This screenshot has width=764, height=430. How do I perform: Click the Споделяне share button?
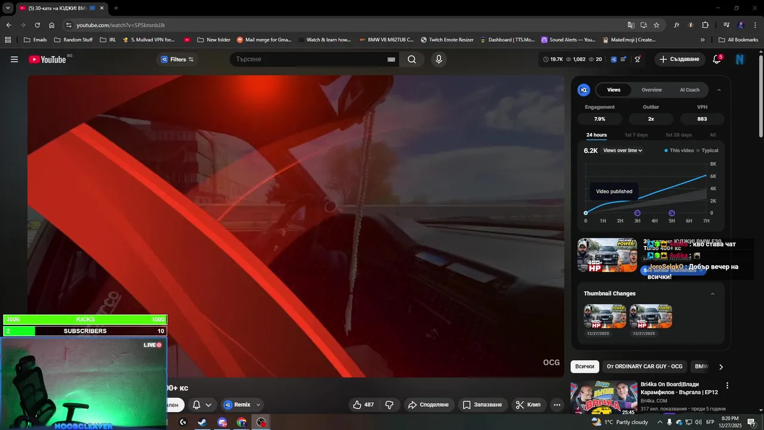click(428, 404)
